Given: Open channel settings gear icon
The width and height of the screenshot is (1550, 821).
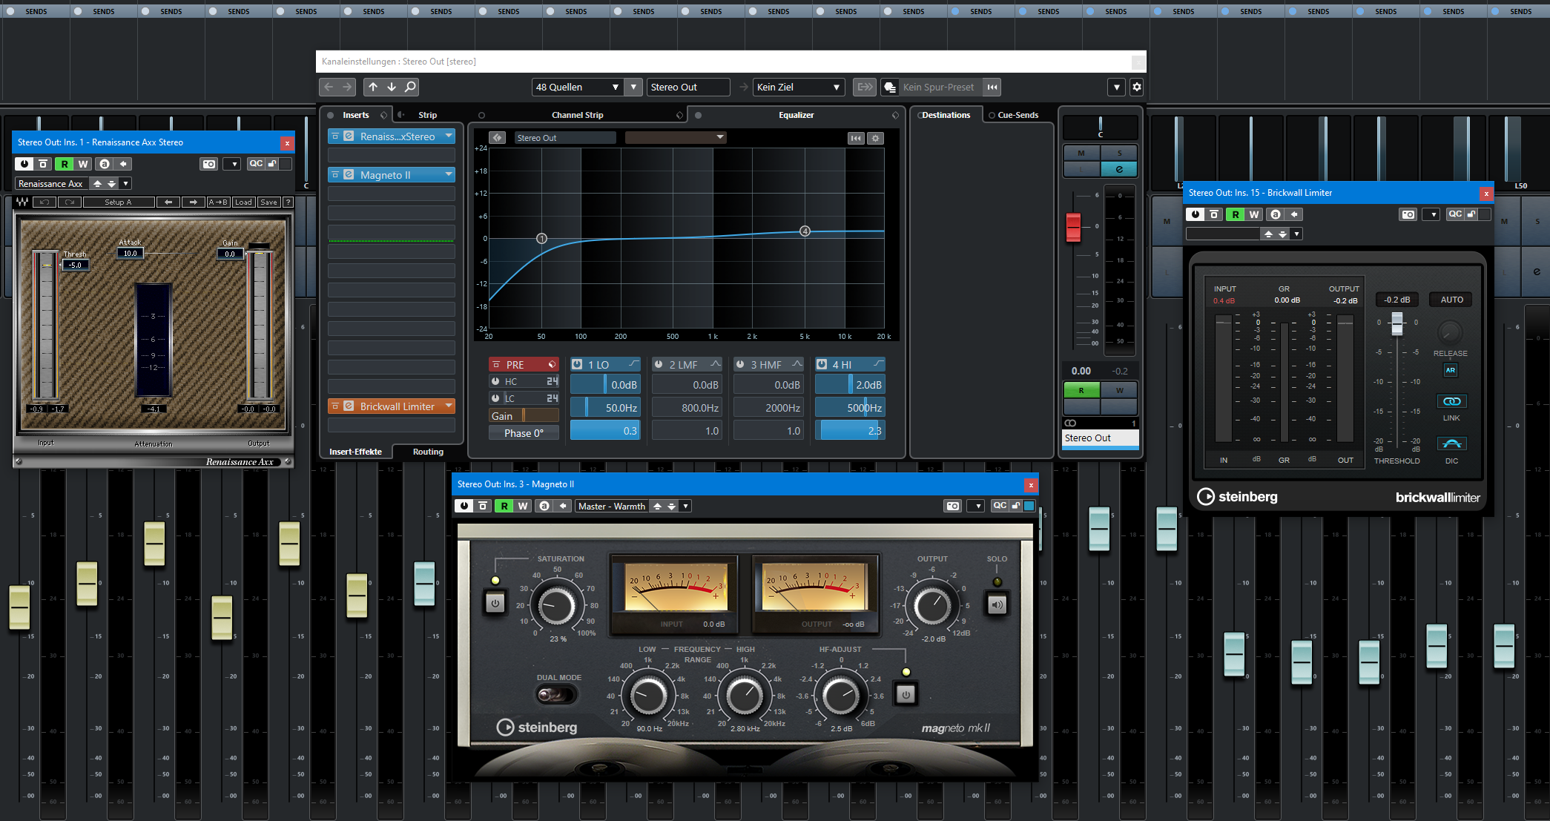Looking at the screenshot, I should [x=1136, y=87].
